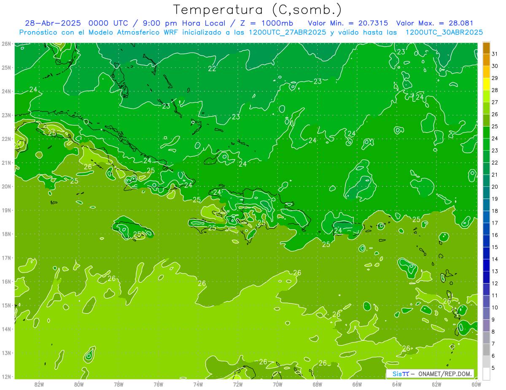Click the legend value label '28'
Image resolution: width=506 pixels, height=390 pixels.
tap(495, 90)
